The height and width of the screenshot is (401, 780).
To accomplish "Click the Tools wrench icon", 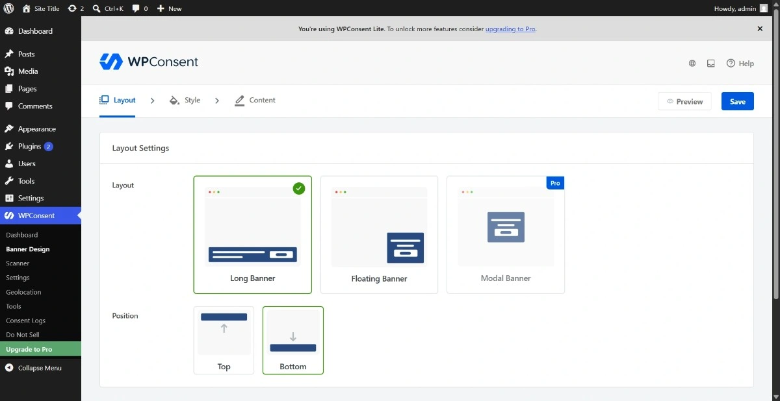I will click(x=9, y=181).
